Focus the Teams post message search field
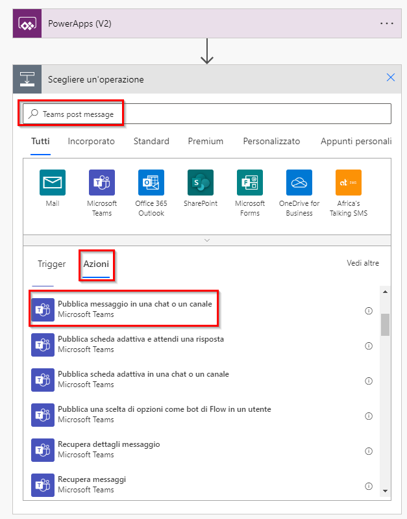 pyautogui.click(x=207, y=114)
